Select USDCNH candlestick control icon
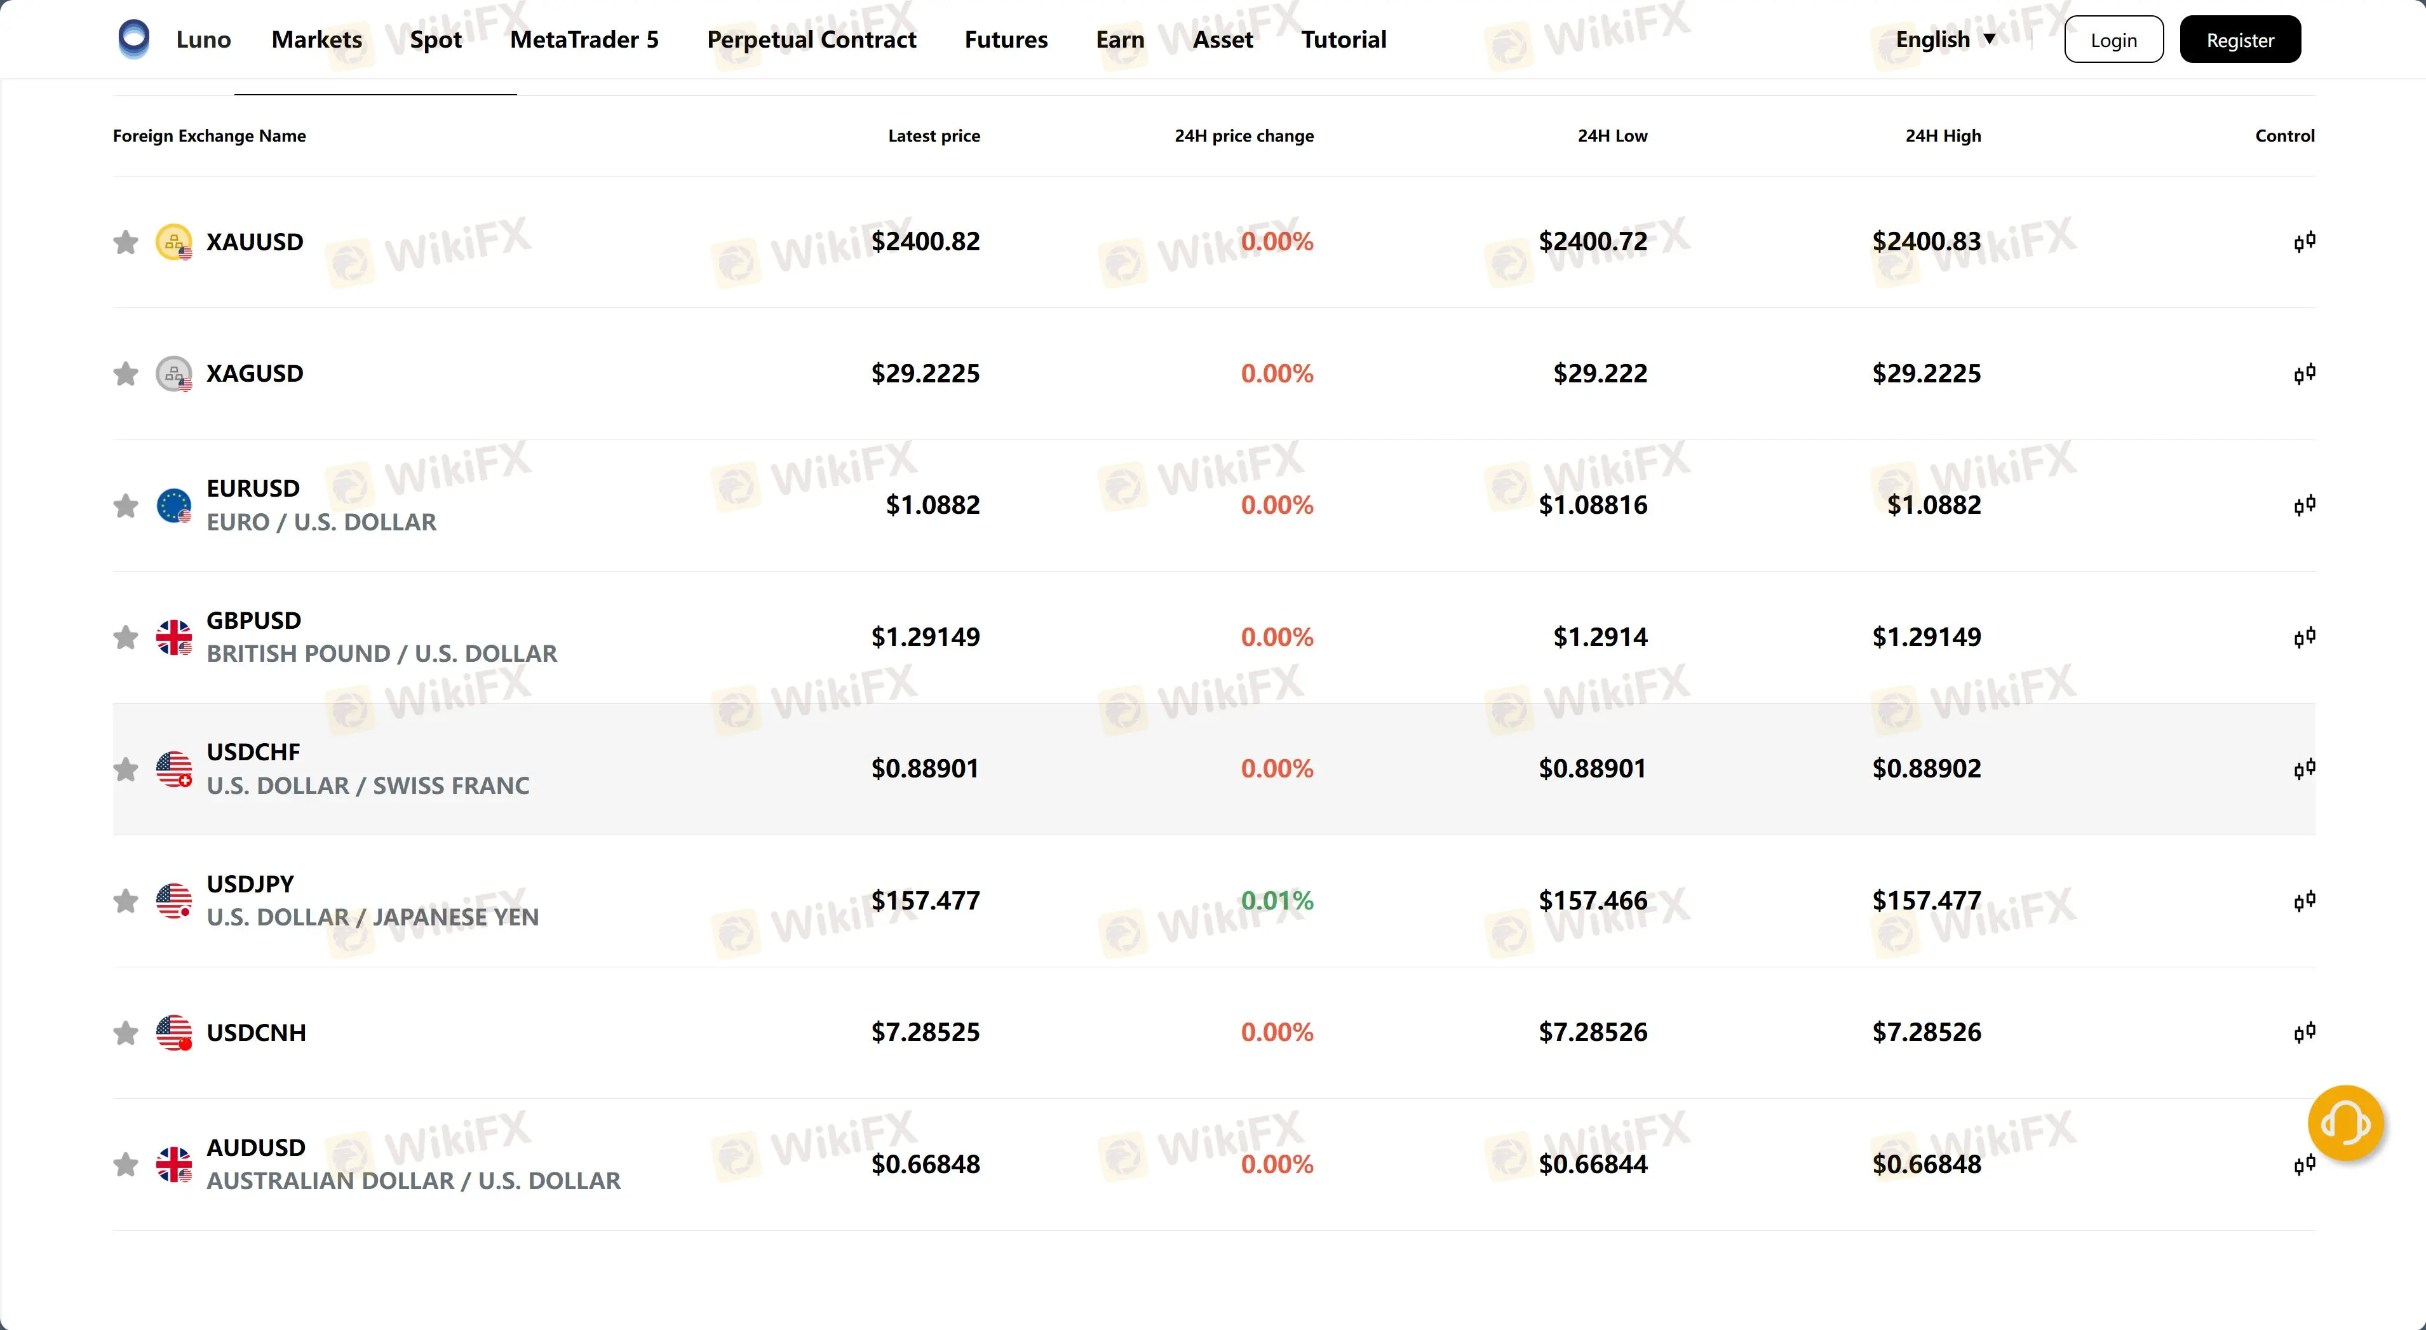The image size is (2426, 1330). coord(2305,1033)
